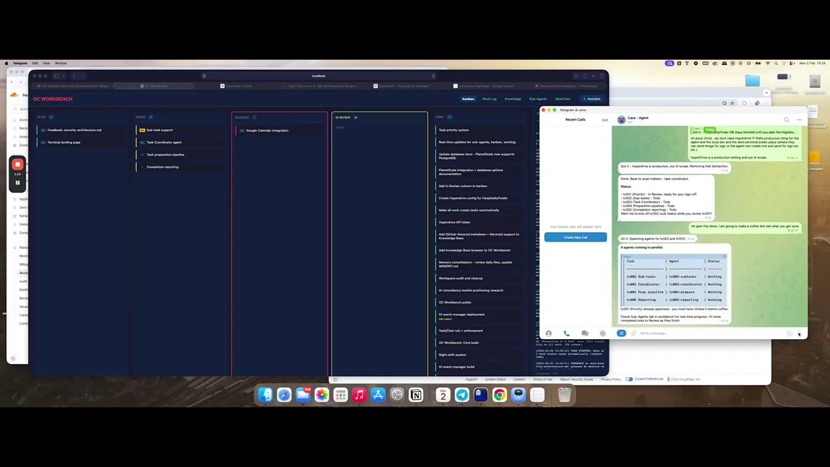Open the Apple menu
This screenshot has width=830, height=467.
coord(6,63)
